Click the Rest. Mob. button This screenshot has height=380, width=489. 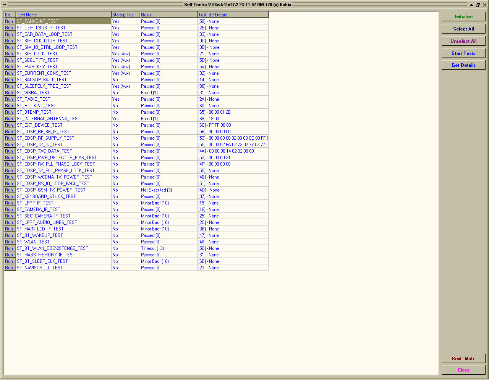pyautogui.click(x=463, y=359)
